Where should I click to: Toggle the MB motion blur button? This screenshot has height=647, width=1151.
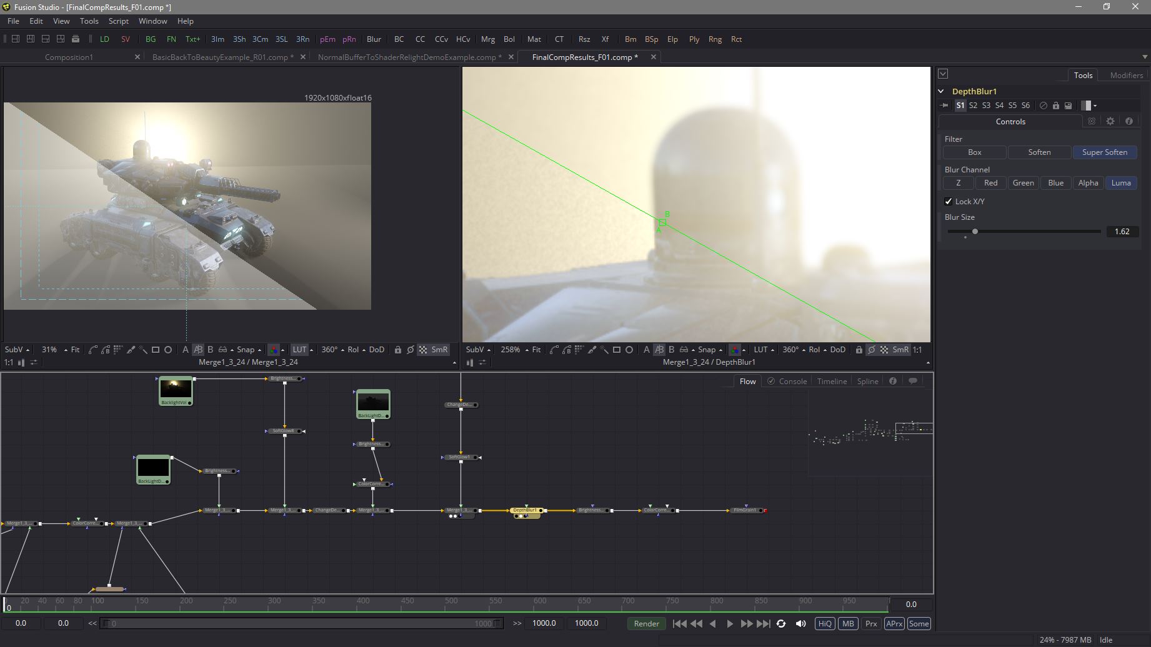click(847, 623)
